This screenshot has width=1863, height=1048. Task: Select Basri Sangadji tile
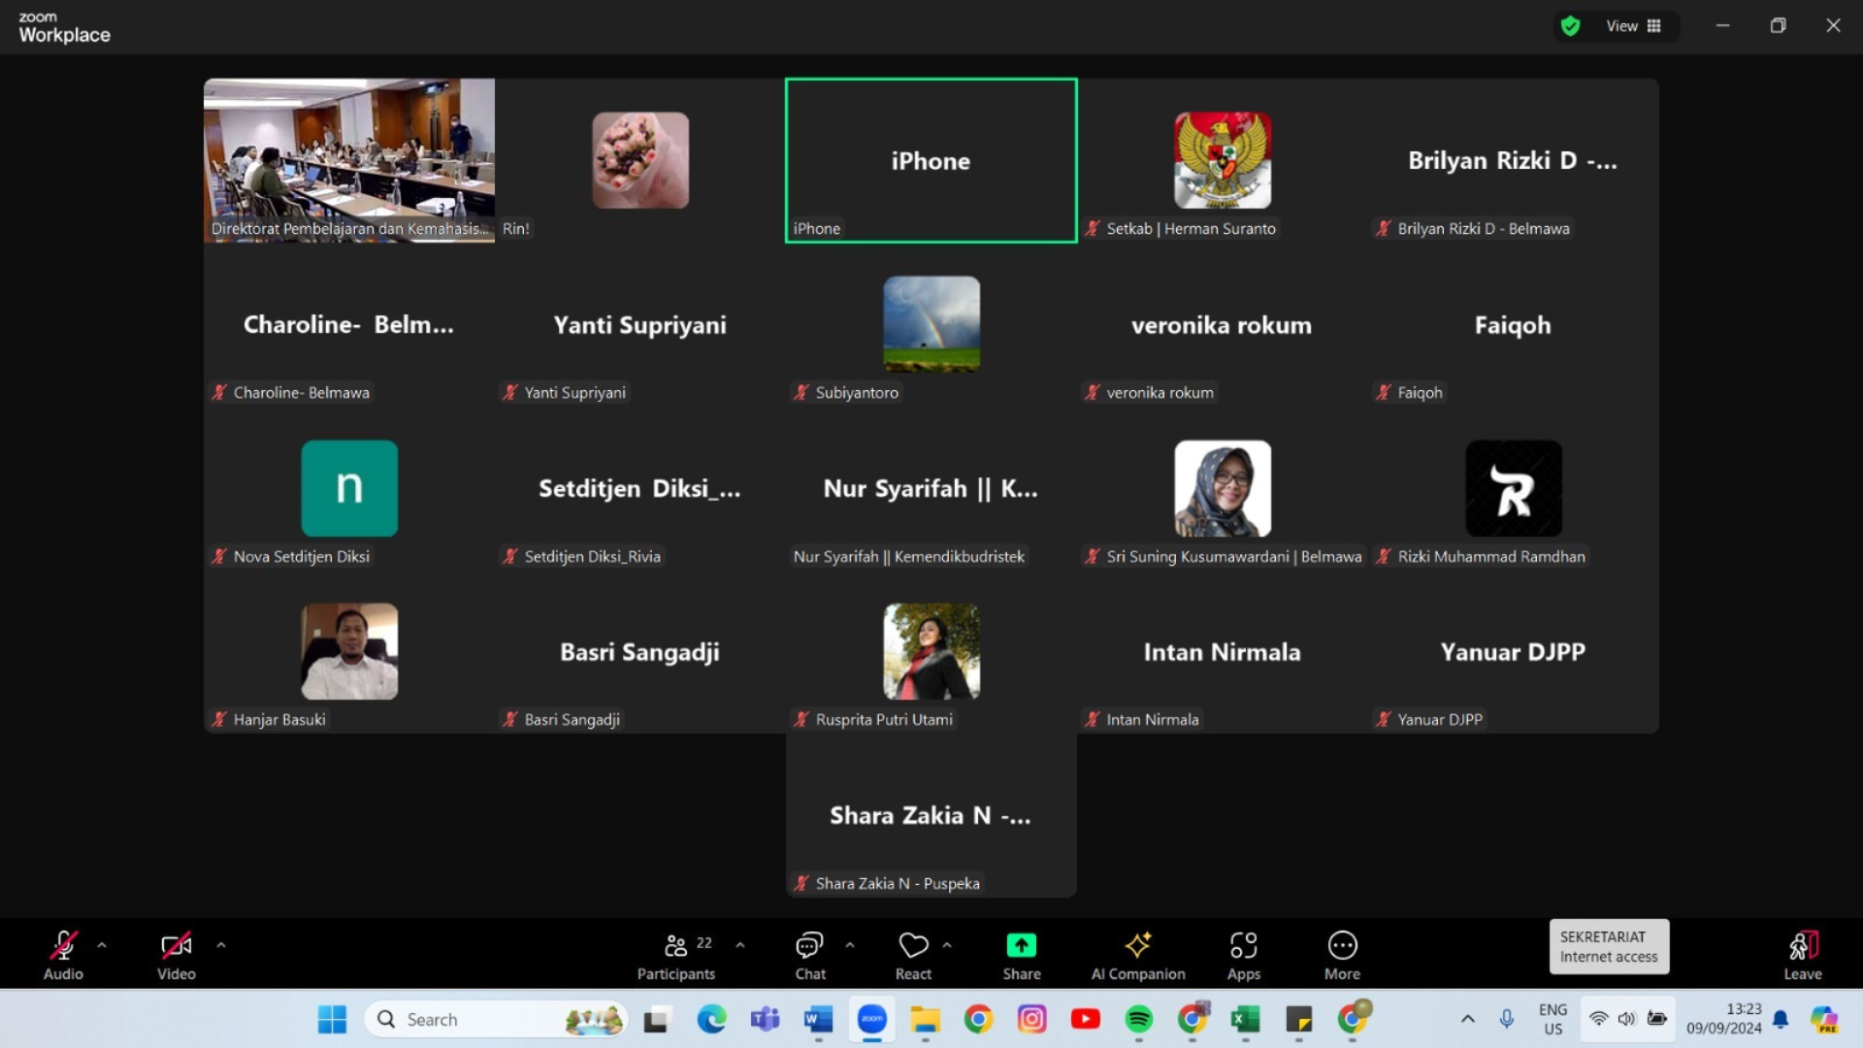tap(640, 651)
